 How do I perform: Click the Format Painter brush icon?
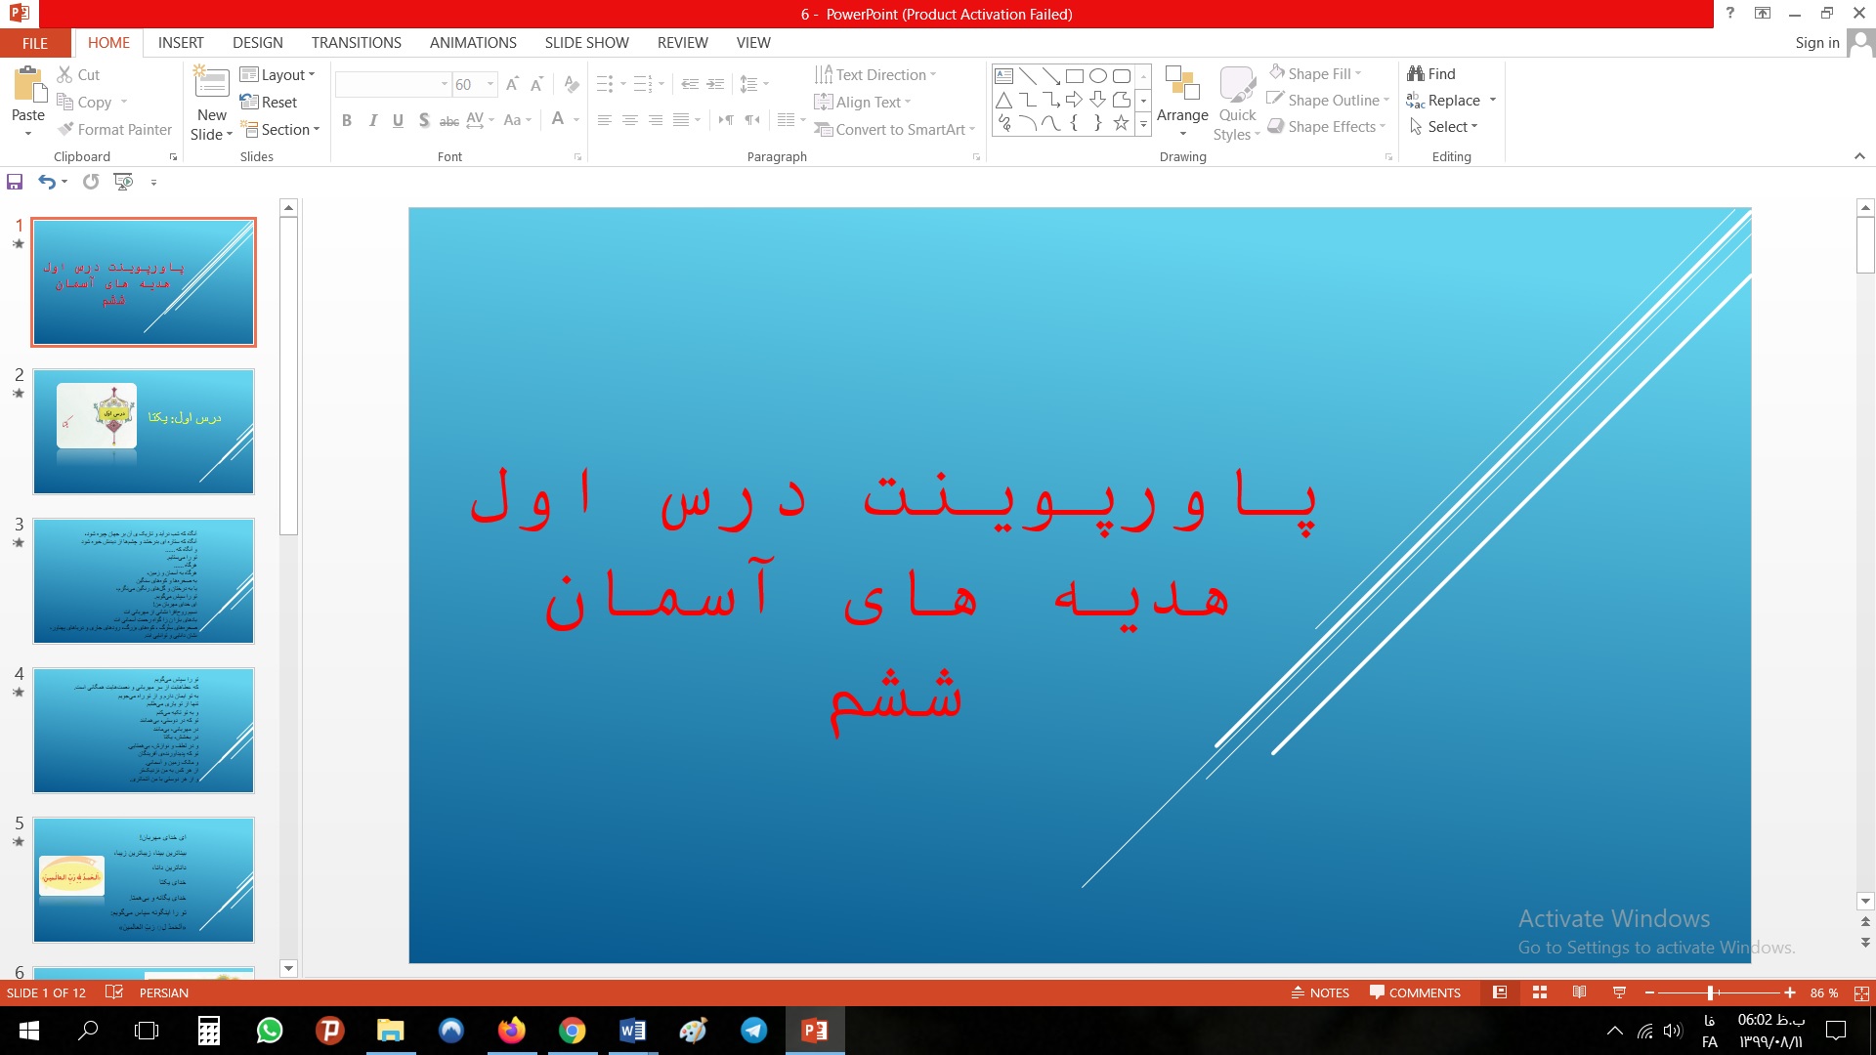point(65,129)
